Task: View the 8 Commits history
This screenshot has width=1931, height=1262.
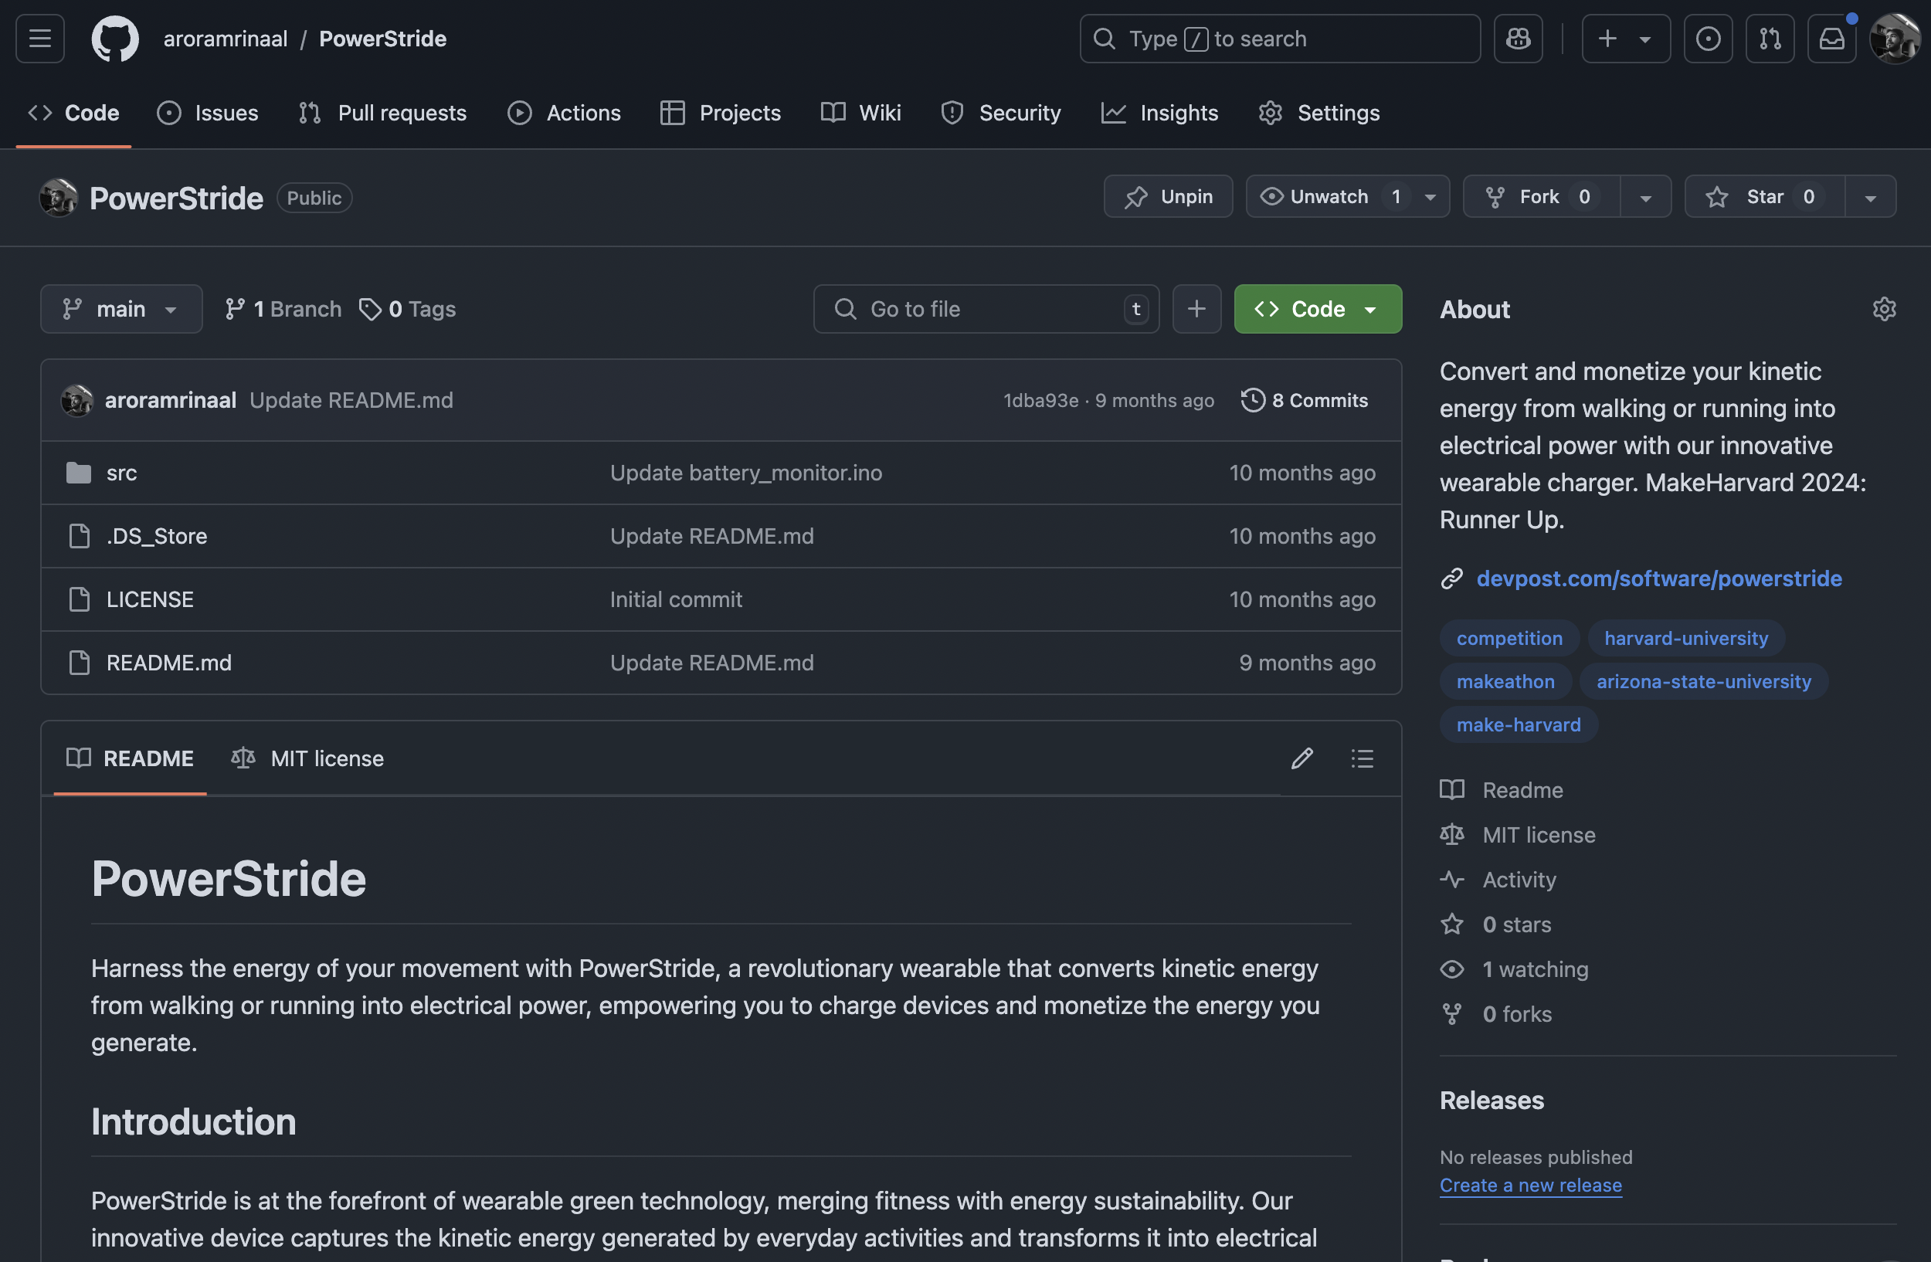Action: point(1305,400)
